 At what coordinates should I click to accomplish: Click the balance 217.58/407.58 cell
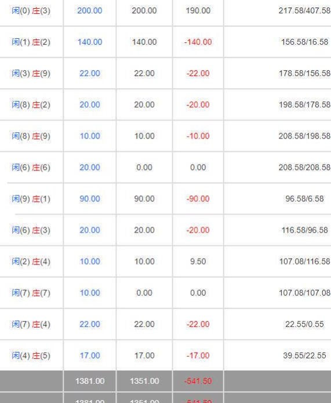pyautogui.click(x=304, y=10)
